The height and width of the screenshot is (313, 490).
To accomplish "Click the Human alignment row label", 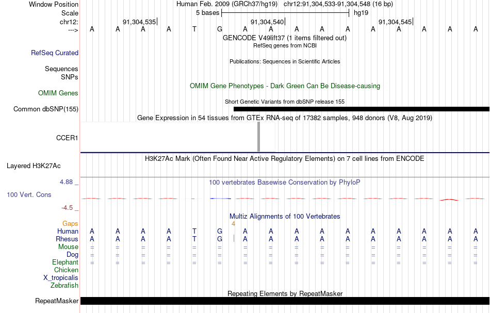I will pyautogui.click(x=68, y=231).
